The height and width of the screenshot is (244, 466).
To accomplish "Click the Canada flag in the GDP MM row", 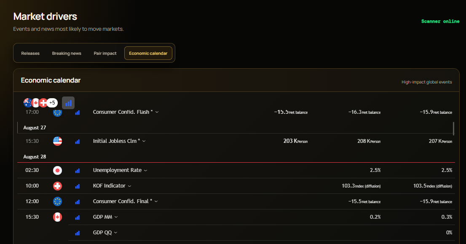I will click(x=57, y=217).
